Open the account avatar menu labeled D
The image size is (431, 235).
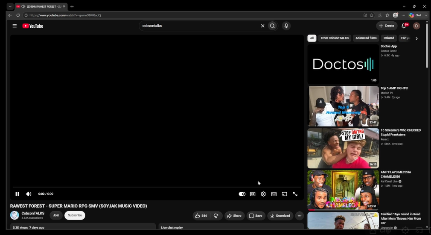416,26
